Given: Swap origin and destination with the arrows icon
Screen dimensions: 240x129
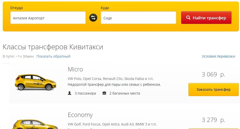Looking at the screenshot, I should click(93, 18).
